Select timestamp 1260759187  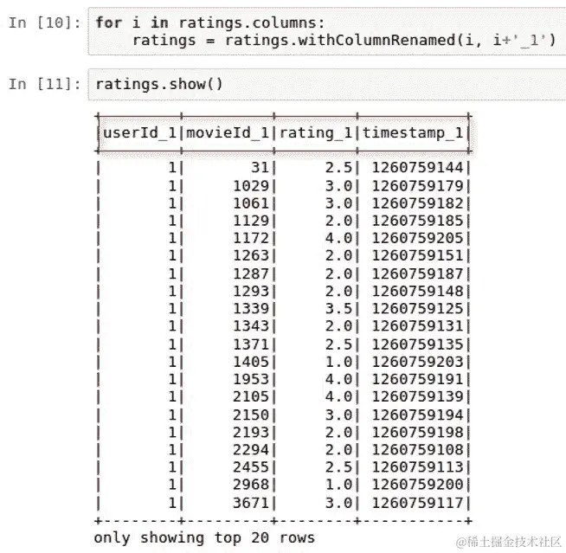click(418, 273)
